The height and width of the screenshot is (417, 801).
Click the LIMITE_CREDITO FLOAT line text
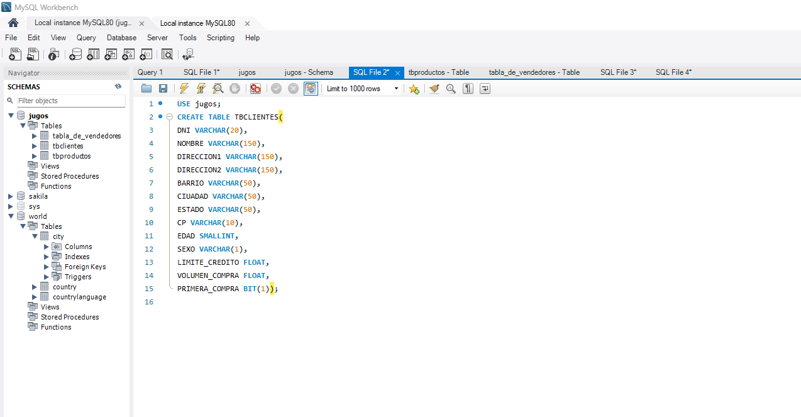pos(223,262)
